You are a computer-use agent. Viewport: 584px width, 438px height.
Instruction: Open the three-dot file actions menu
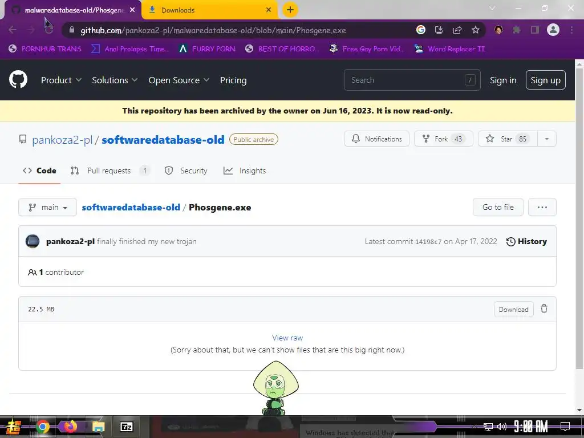click(x=542, y=207)
